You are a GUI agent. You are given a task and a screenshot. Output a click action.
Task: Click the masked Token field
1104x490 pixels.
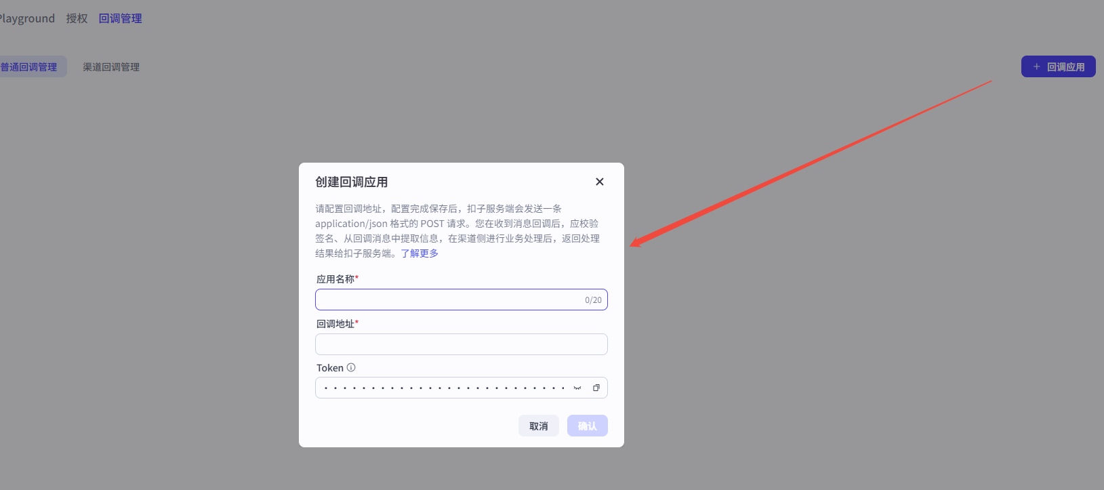point(461,388)
